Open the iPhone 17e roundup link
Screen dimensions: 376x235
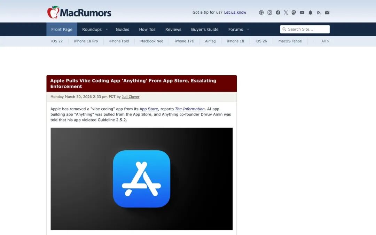point(184,41)
